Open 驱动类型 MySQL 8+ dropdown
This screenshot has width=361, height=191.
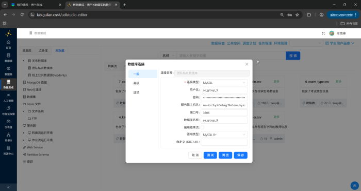click(224, 135)
